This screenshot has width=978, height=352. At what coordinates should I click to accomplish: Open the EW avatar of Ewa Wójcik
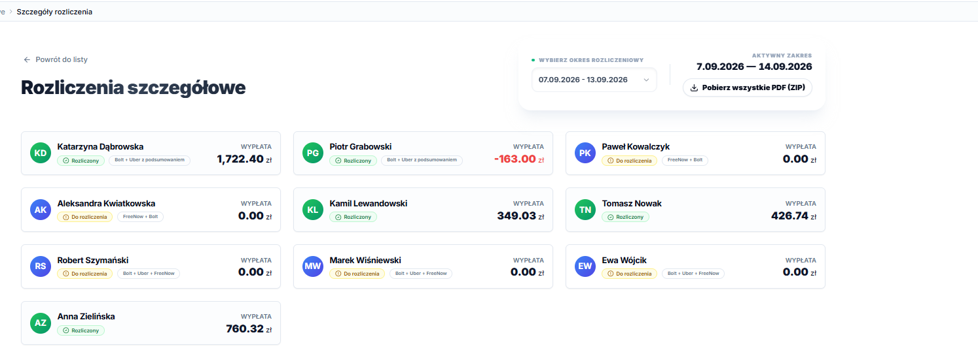pyautogui.click(x=585, y=266)
